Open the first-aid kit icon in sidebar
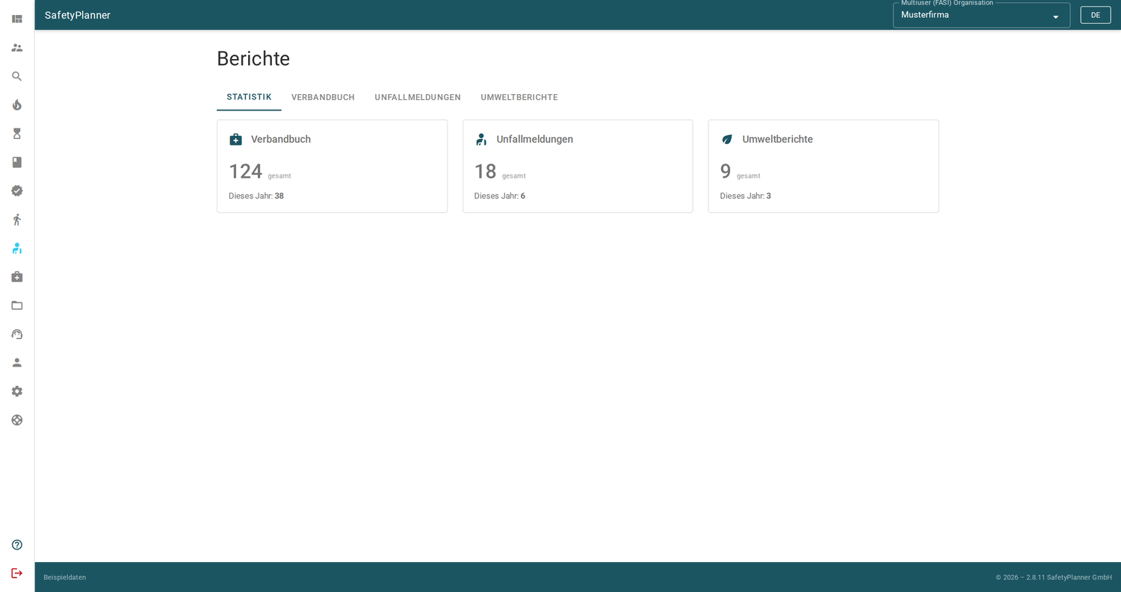Image resolution: width=1121 pixels, height=592 pixels. pos(16,277)
